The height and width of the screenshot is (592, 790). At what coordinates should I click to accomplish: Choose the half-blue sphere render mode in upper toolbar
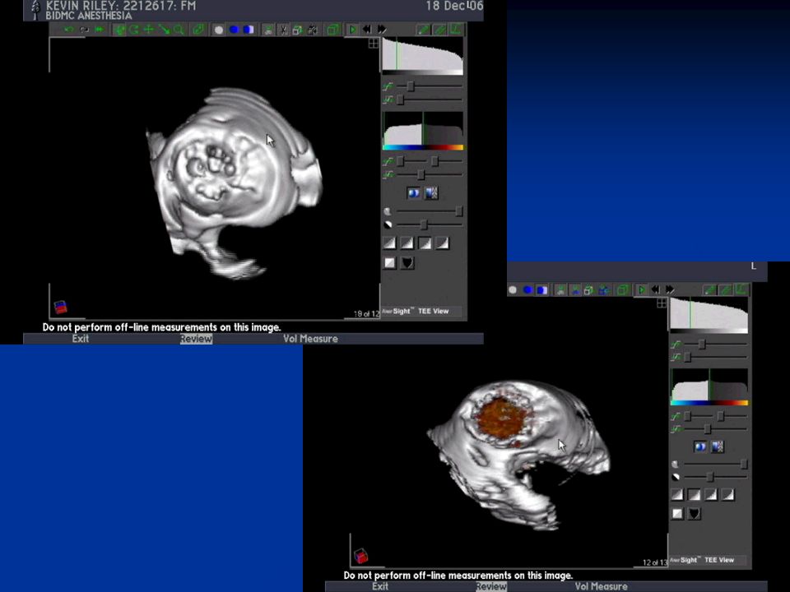click(x=249, y=30)
